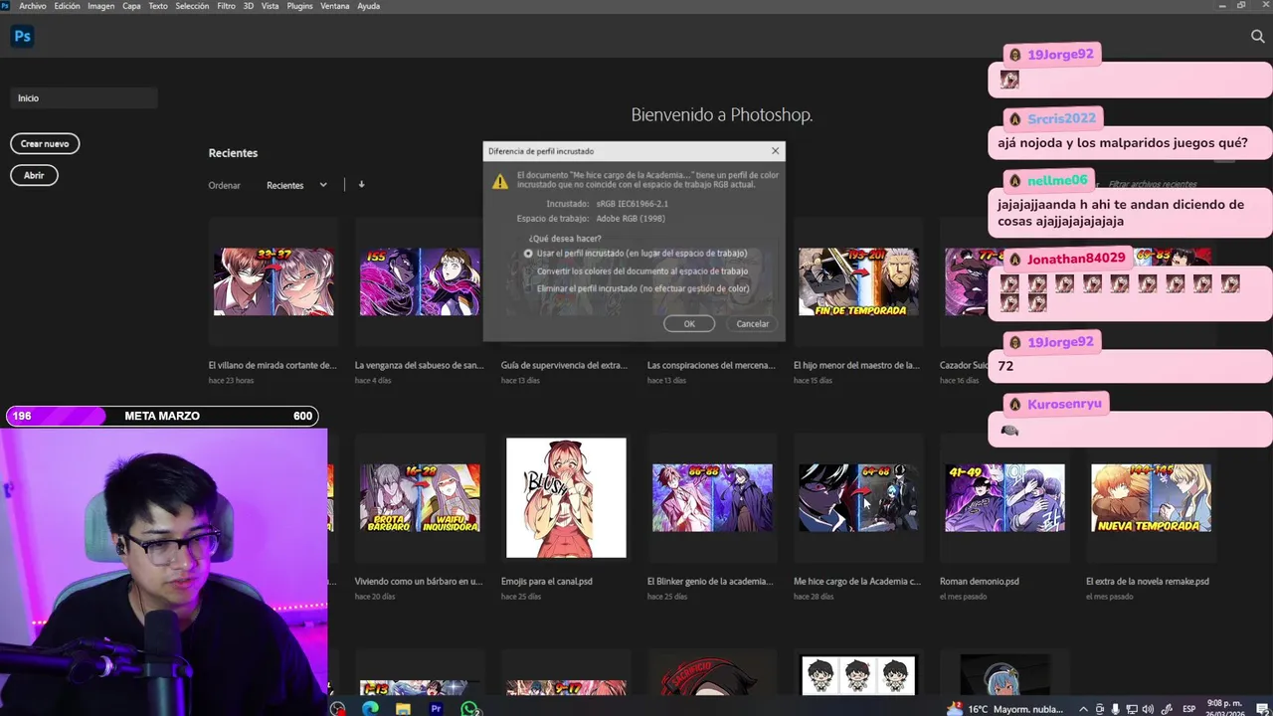Open 'El villano de mirada cortante' thumbnail
Image resolution: width=1273 pixels, height=716 pixels.
[273, 282]
